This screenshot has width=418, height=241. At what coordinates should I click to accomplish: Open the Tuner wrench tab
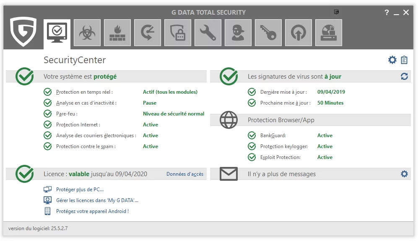(x=208, y=33)
